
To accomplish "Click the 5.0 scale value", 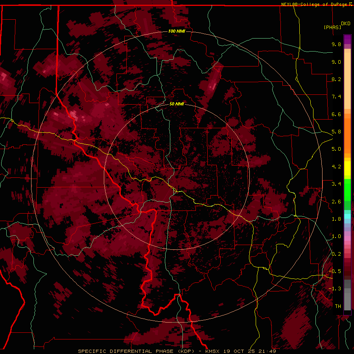I will click(336, 149).
